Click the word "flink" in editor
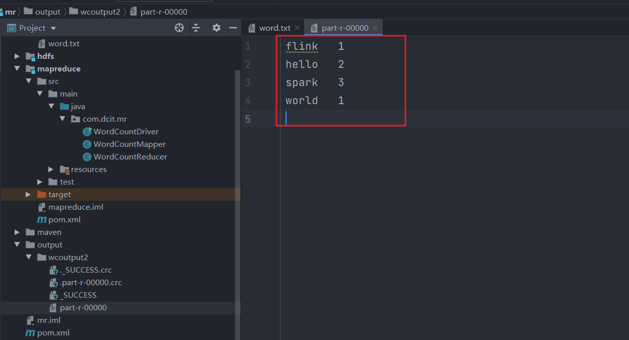 tap(302, 46)
